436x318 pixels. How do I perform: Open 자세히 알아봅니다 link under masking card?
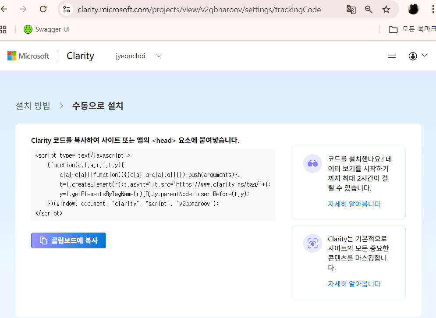click(x=354, y=284)
